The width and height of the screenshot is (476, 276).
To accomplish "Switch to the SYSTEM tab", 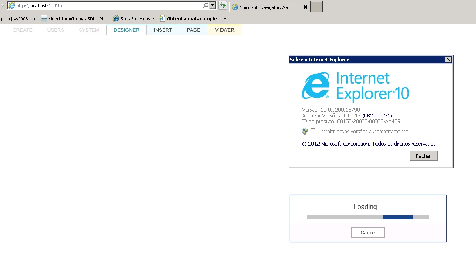I will (x=89, y=30).
